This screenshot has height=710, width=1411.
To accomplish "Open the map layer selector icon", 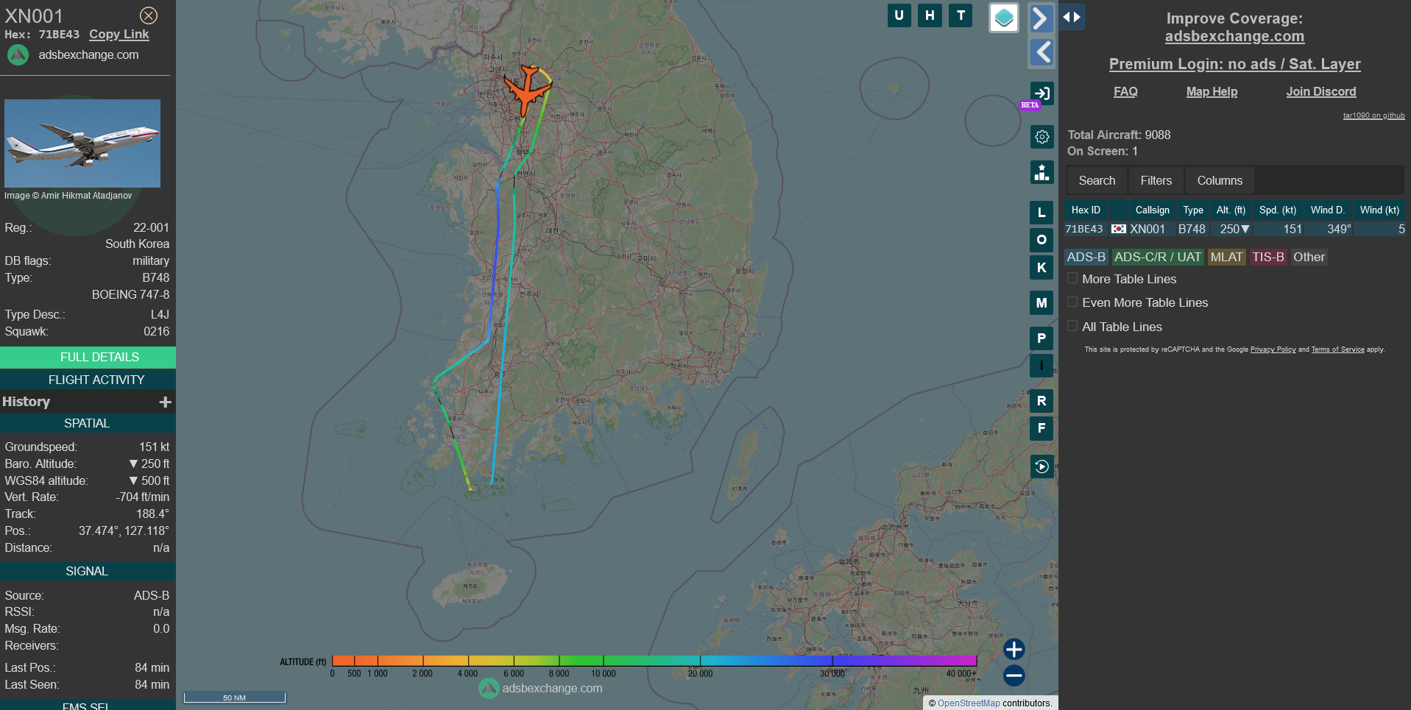I will coord(1003,18).
